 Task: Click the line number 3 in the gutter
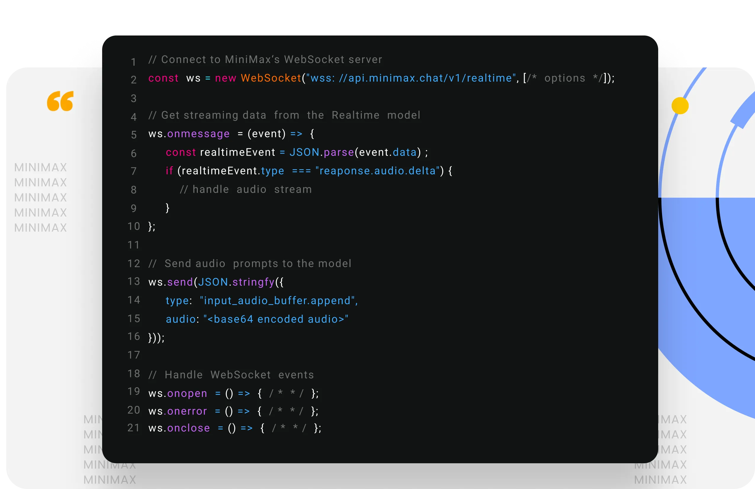[x=134, y=99]
